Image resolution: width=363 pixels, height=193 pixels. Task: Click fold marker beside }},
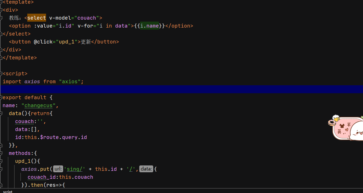(1, 145)
